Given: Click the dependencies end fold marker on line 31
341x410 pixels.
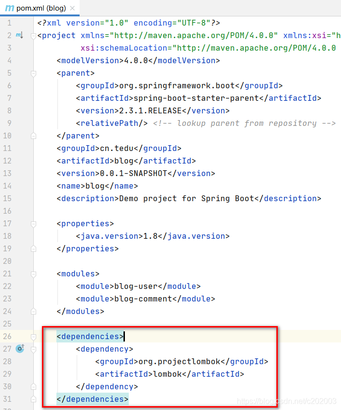Looking at the screenshot, I should 33,399.
